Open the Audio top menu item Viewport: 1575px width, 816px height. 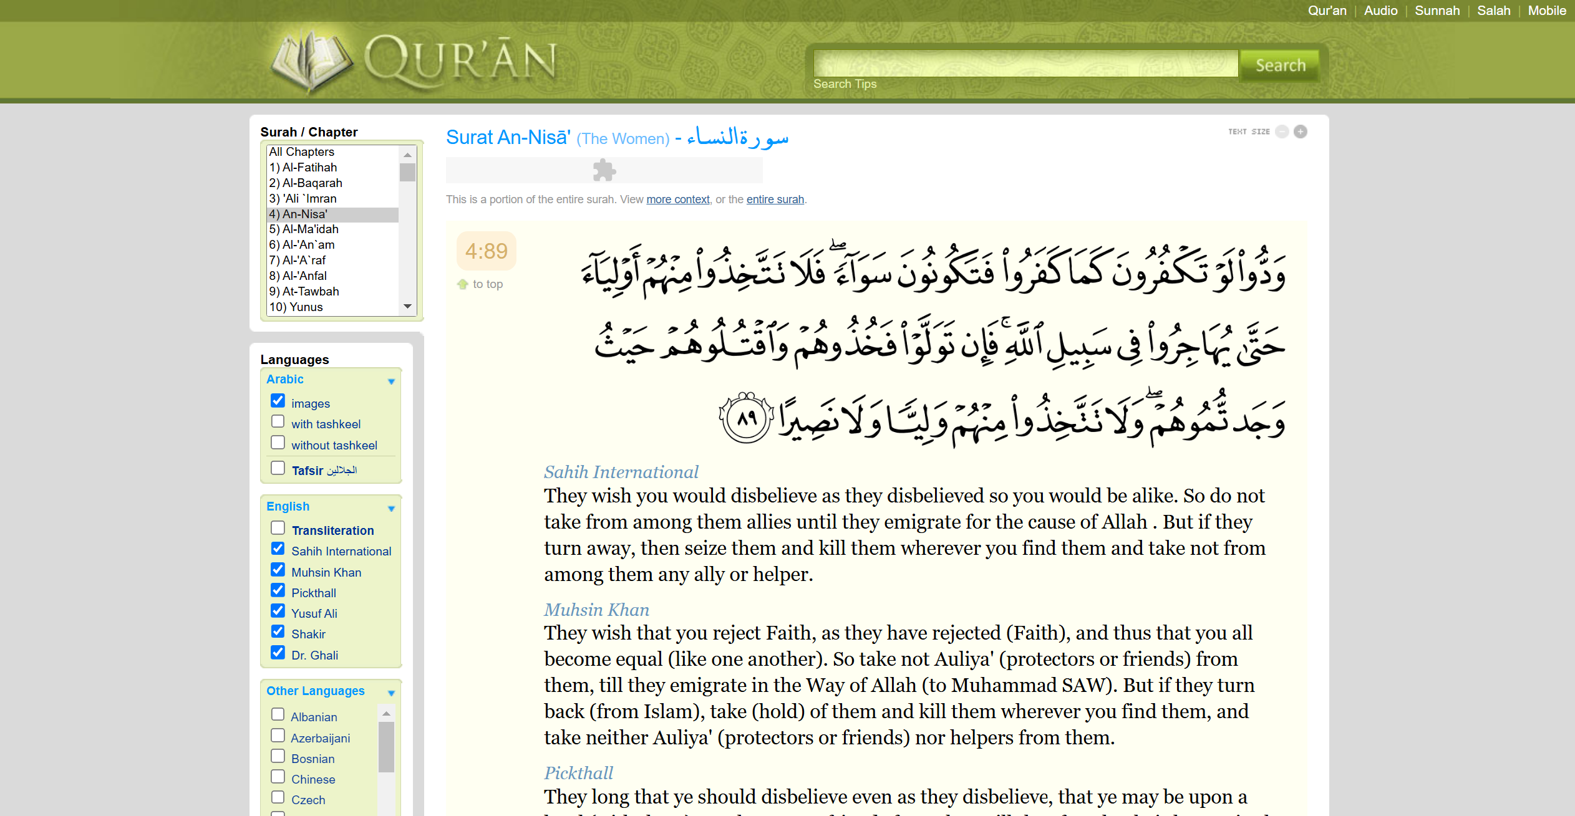pos(1380,11)
